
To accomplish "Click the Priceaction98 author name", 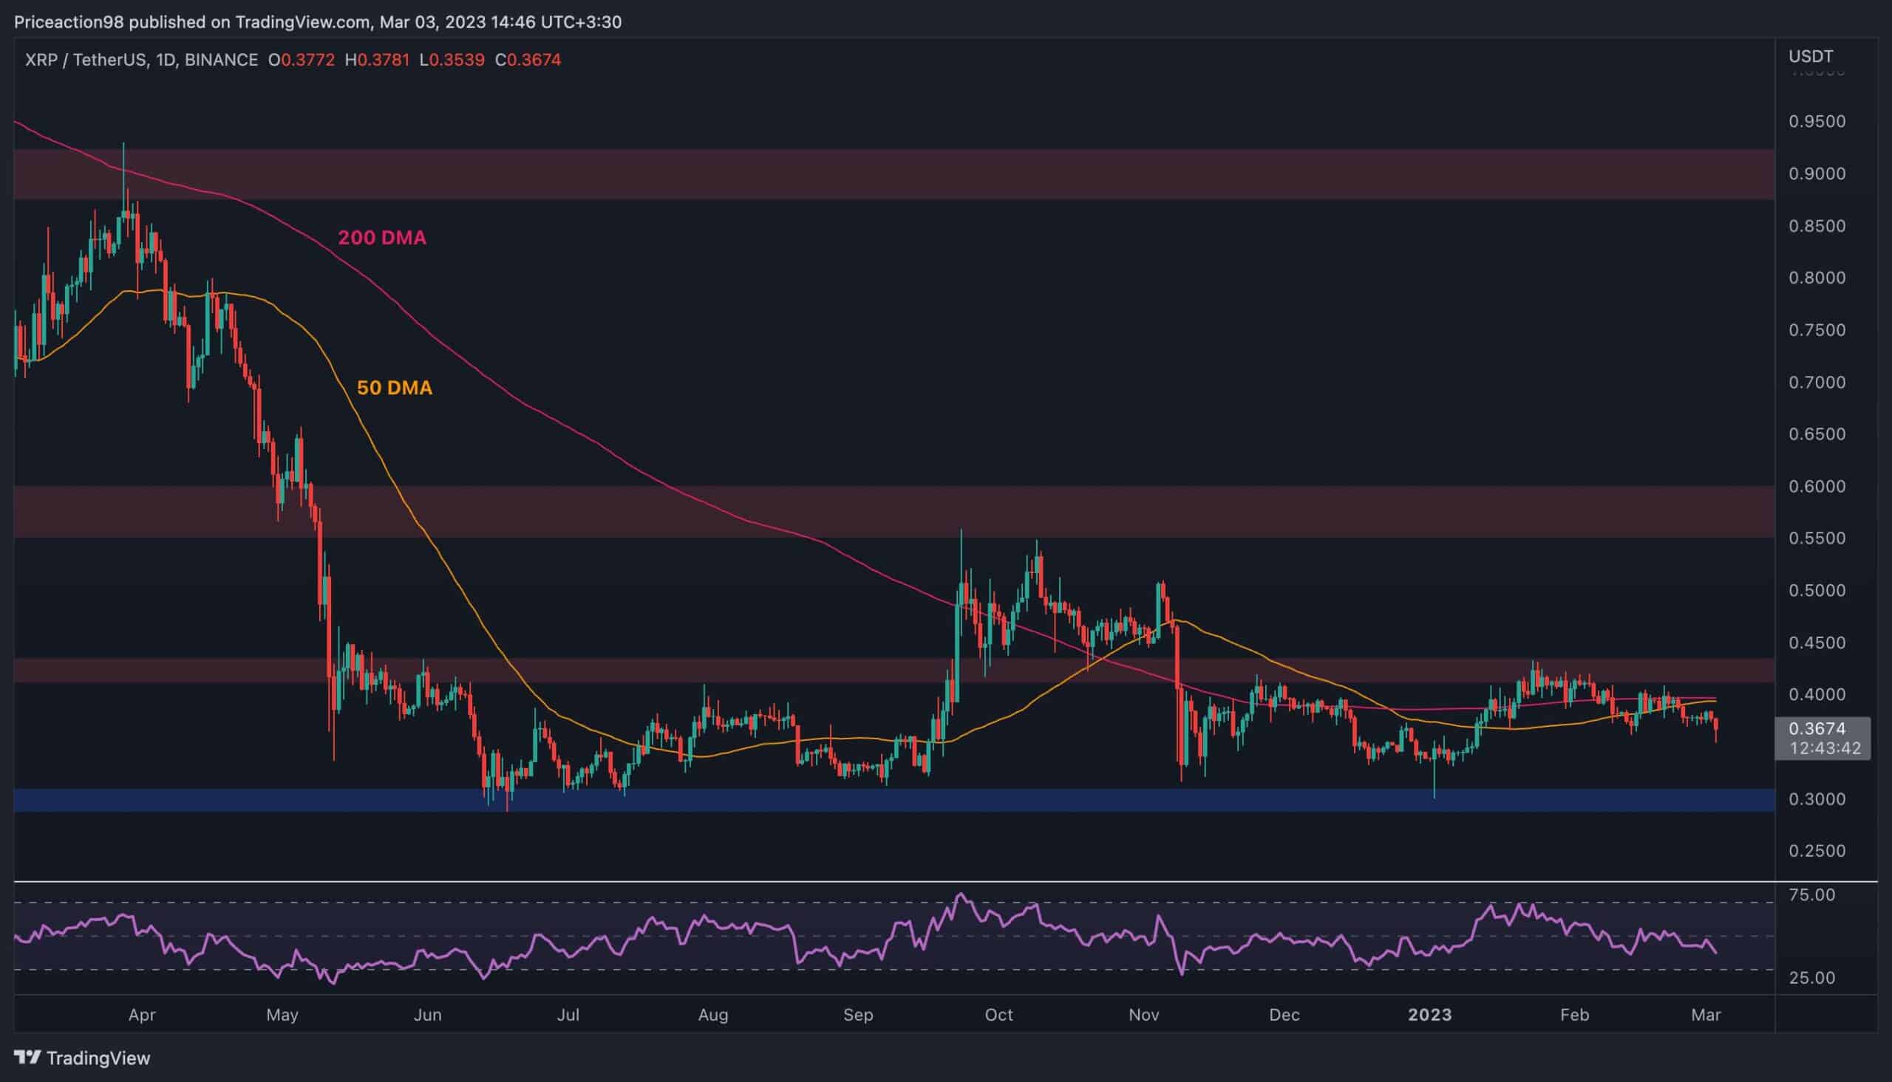I will [67, 21].
